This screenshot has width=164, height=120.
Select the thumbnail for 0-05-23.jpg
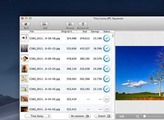click(x=24, y=48)
